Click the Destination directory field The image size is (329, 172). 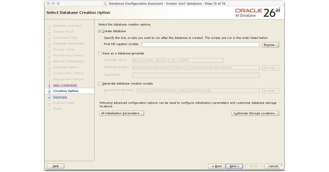click(198, 90)
